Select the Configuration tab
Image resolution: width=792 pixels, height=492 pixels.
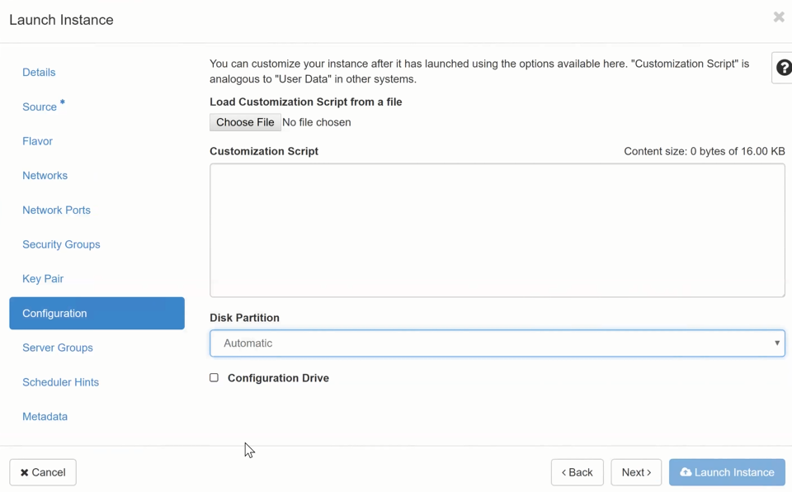click(x=97, y=314)
